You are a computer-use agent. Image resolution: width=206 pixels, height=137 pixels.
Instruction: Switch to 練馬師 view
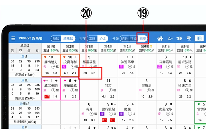click(x=68, y=39)
